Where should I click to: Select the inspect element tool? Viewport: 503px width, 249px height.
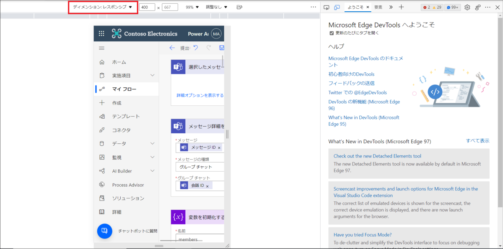327,7
